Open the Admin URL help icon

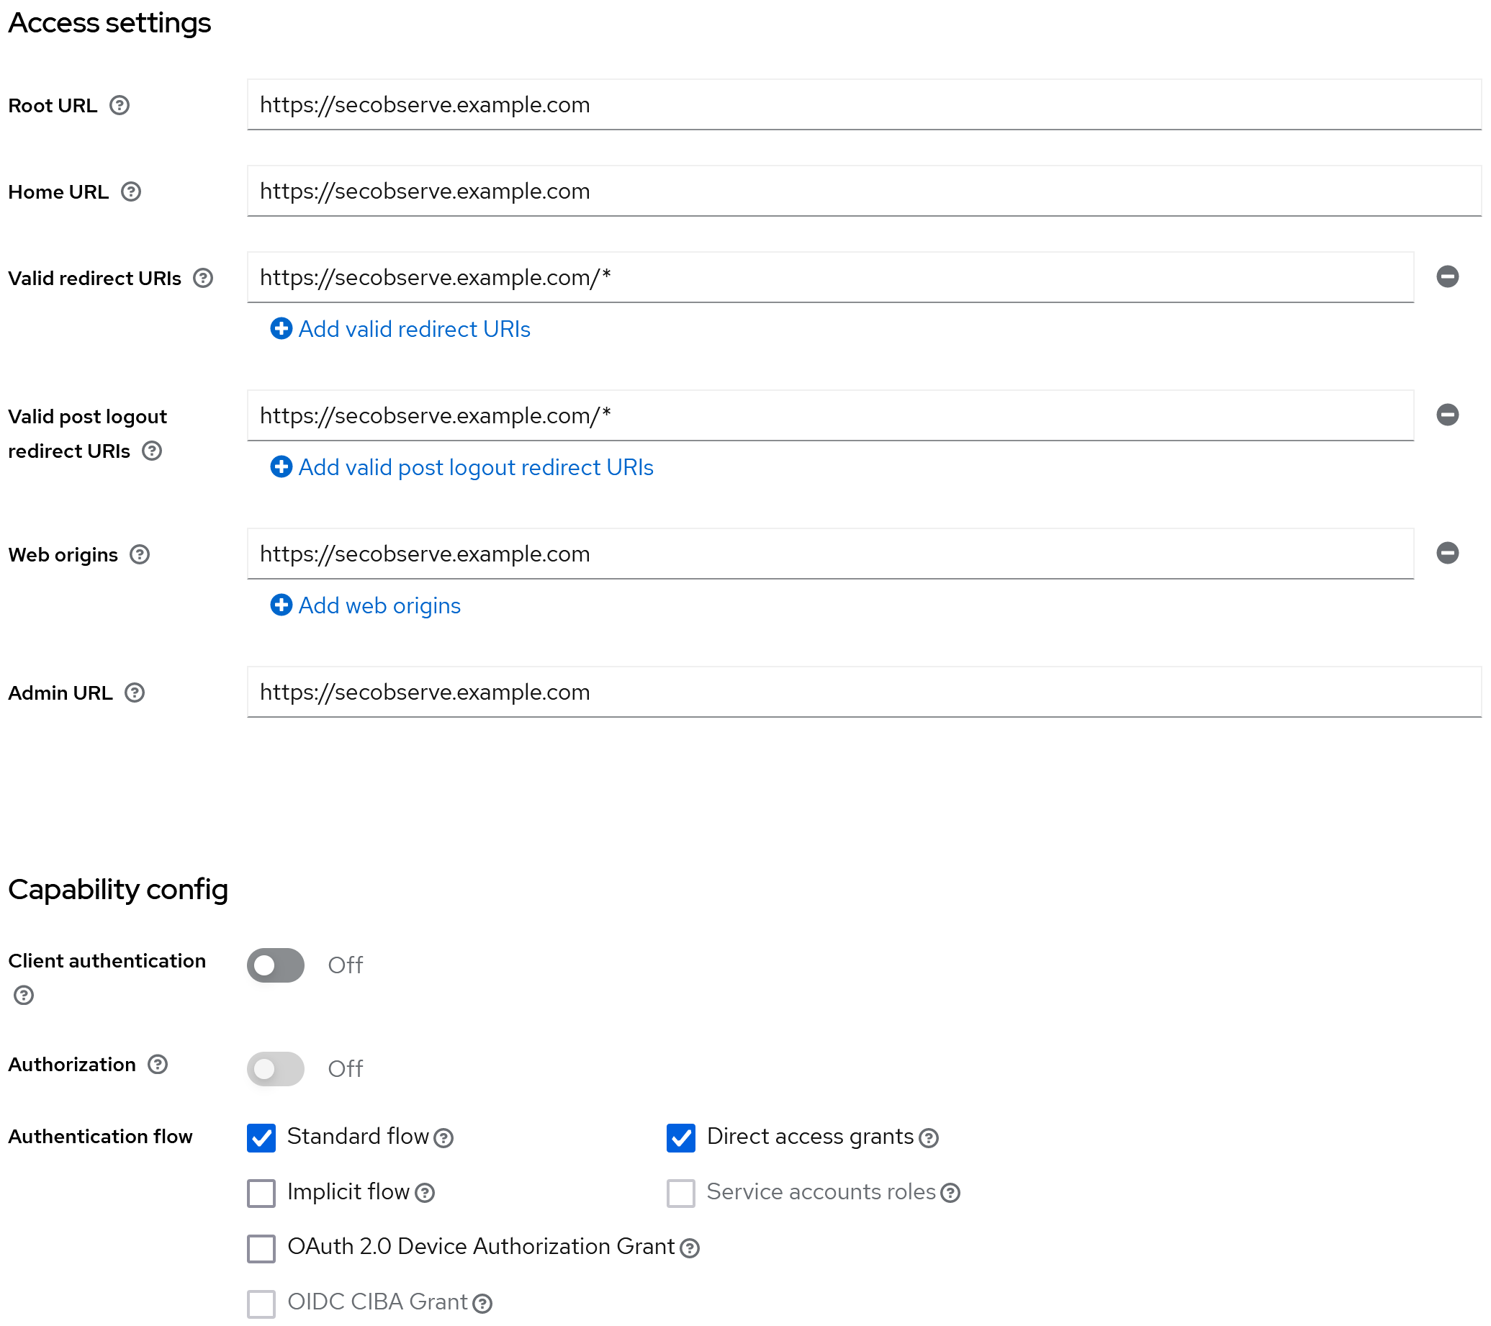click(134, 693)
